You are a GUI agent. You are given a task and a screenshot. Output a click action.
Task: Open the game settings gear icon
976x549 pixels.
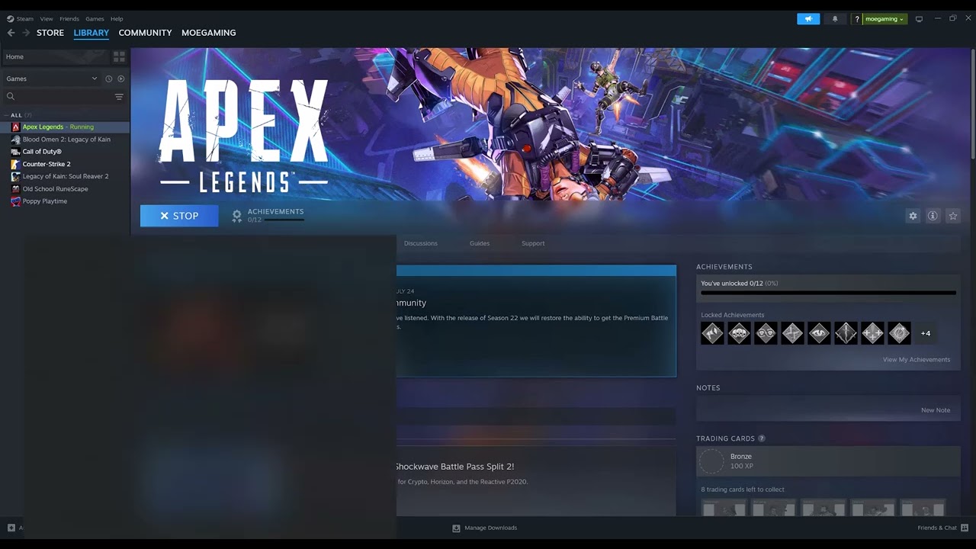[913, 216]
